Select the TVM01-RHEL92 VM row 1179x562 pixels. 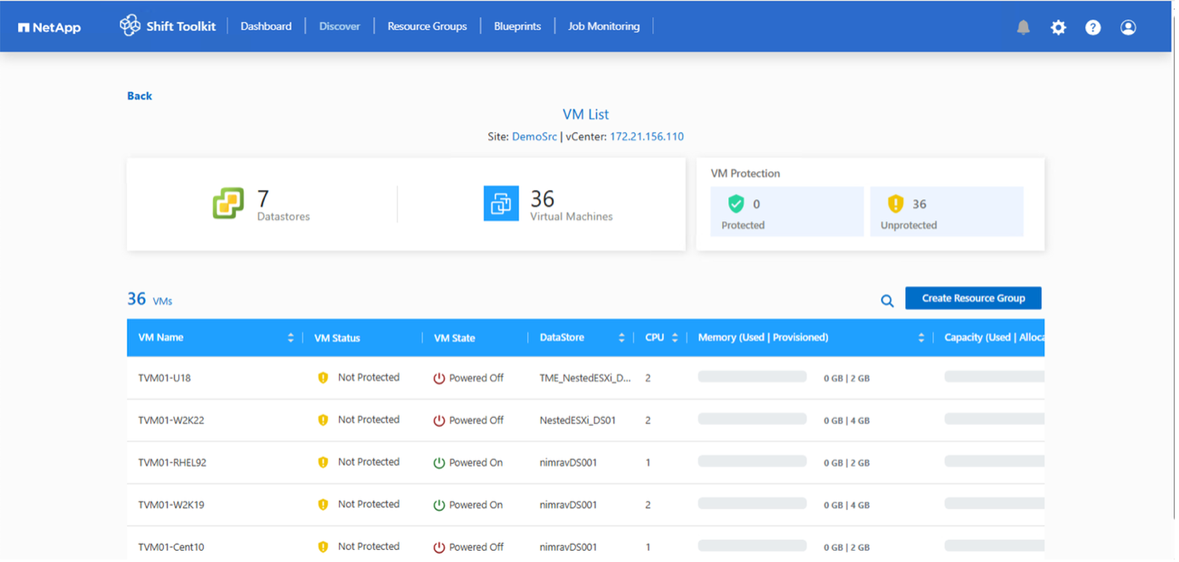(172, 463)
